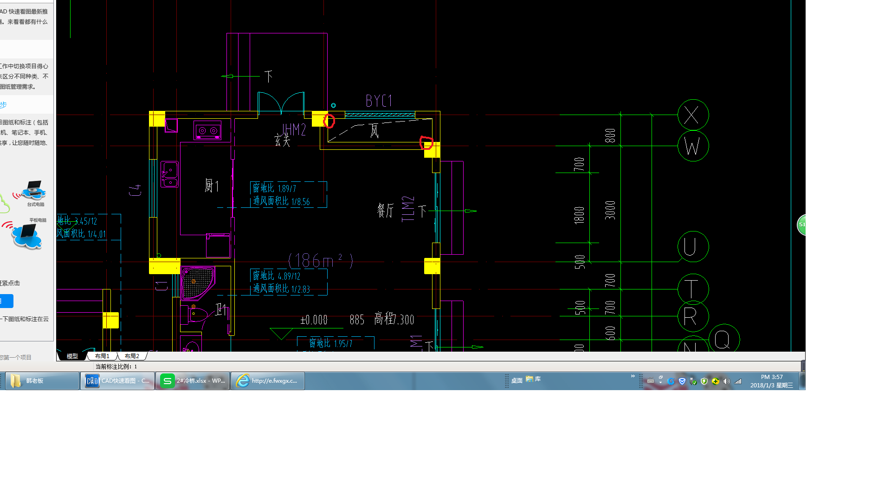The width and height of the screenshot is (891, 501).
Task: Click the 885 number beside ±0.000
Action: tap(357, 320)
